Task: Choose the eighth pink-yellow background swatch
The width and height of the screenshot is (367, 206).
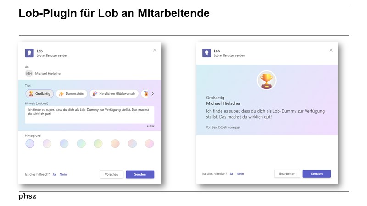Action: point(150,144)
